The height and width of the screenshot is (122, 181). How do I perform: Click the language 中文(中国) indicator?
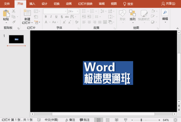(x=51, y=120)
